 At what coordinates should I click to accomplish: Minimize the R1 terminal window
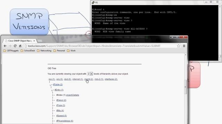[x=206, y=2]
